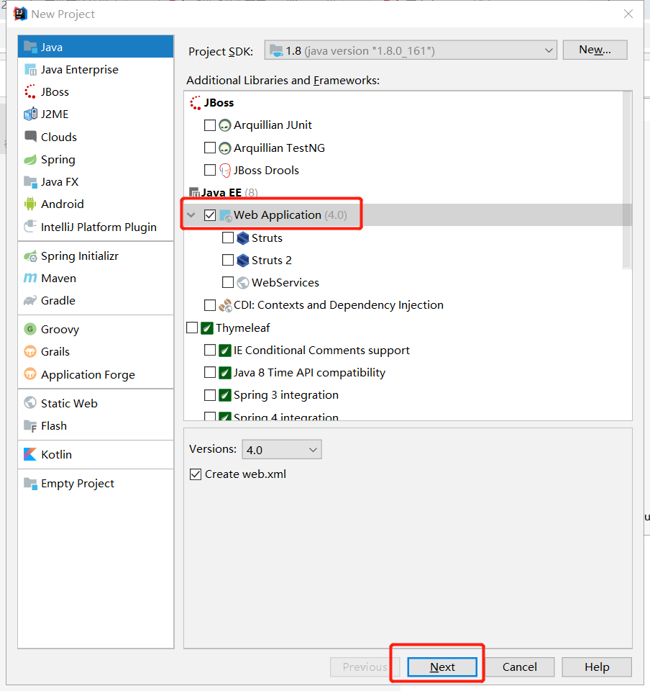The width and height of the screenshot is (650, 691).
Task: Choose the Flash folder icon
Action: (30, 425)
